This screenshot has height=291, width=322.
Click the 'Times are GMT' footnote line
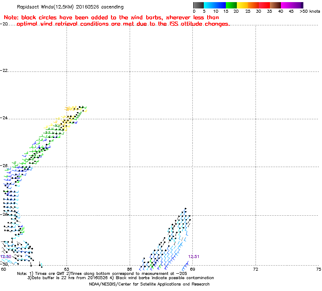102,274
